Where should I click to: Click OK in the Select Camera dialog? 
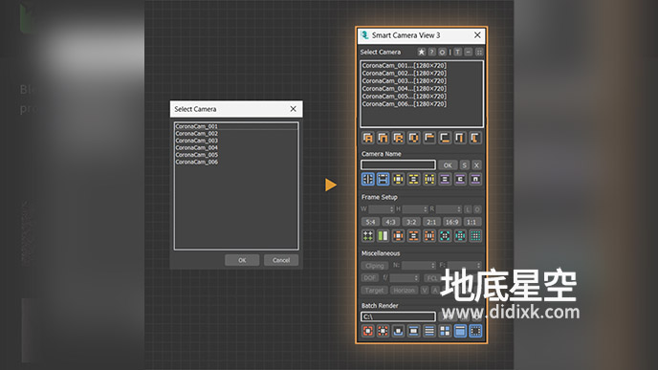[242, 260]
